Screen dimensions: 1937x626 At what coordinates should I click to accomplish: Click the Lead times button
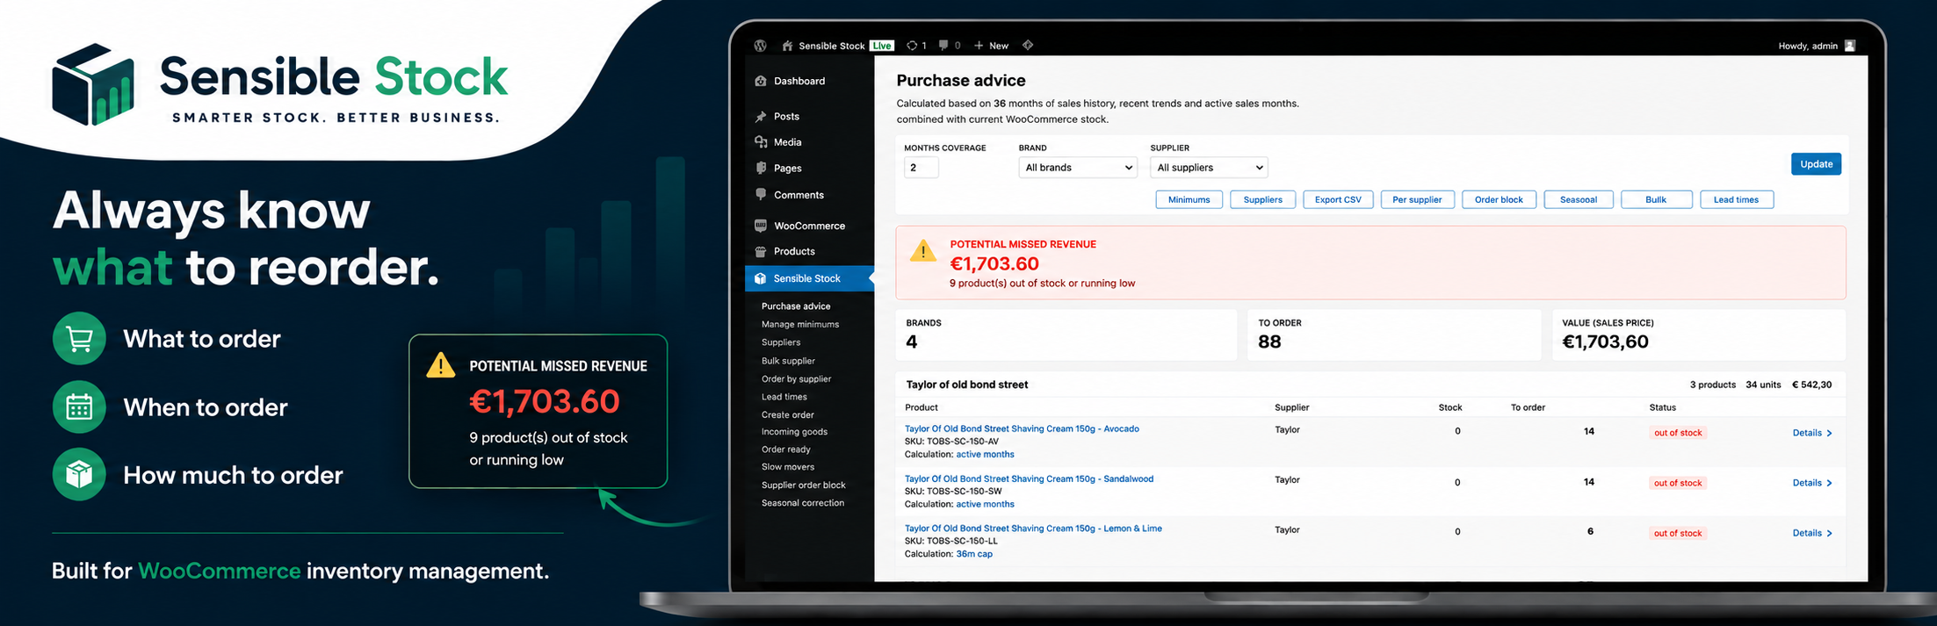pyautogui.click(x=1736, y=199)
